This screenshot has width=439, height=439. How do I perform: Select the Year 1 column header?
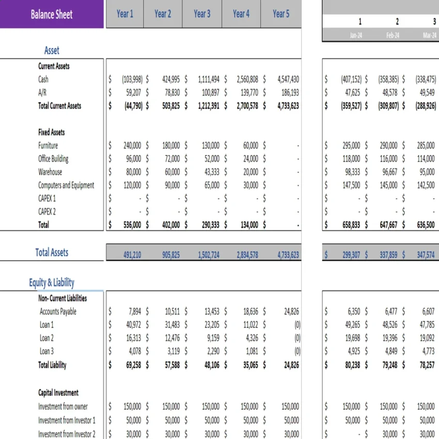[124, 14]
